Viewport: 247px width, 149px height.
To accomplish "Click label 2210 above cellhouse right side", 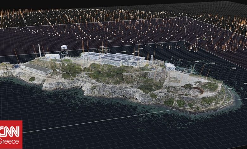I will click(x=136, y=51).
